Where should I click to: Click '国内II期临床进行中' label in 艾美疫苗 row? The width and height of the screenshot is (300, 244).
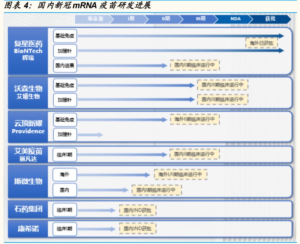click(x=194, y=154)
